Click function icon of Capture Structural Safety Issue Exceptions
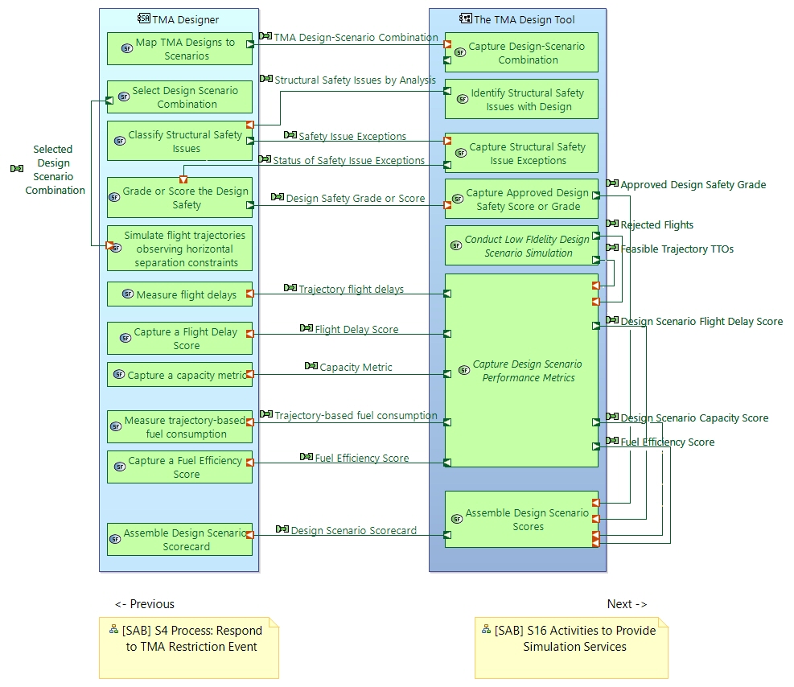 point(461,153)
